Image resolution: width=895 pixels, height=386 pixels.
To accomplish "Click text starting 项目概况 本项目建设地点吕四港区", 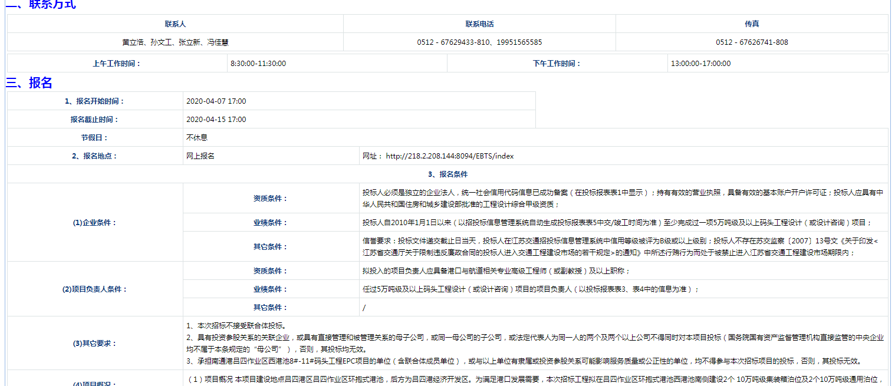I will (x=534, y=380).
